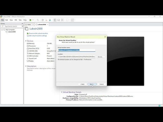Click the console view toolbar icon
The width and height of the screenshot is (163, 122).
tap(67, 20)
